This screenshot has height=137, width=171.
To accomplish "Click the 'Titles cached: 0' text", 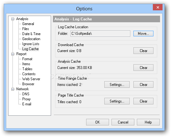I will coord(69,102).
